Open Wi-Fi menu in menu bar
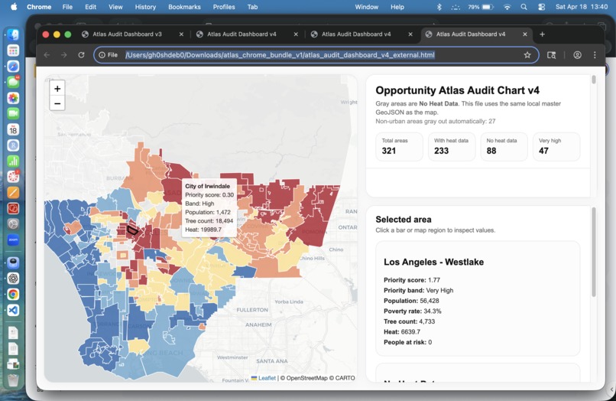616x401 pixels. 507,7
